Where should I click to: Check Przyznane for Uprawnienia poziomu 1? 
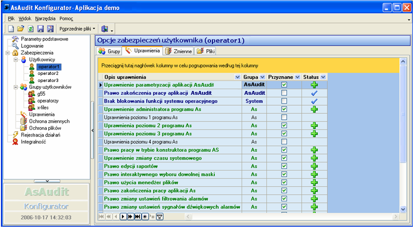[284, 118]
